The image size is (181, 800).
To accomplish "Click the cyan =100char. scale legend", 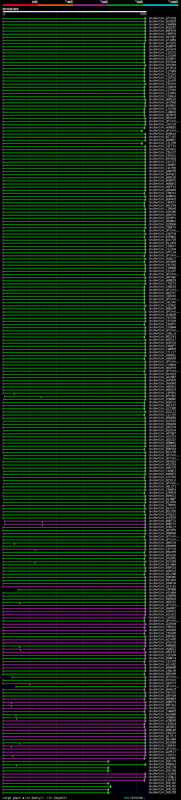I will point(135,797).
